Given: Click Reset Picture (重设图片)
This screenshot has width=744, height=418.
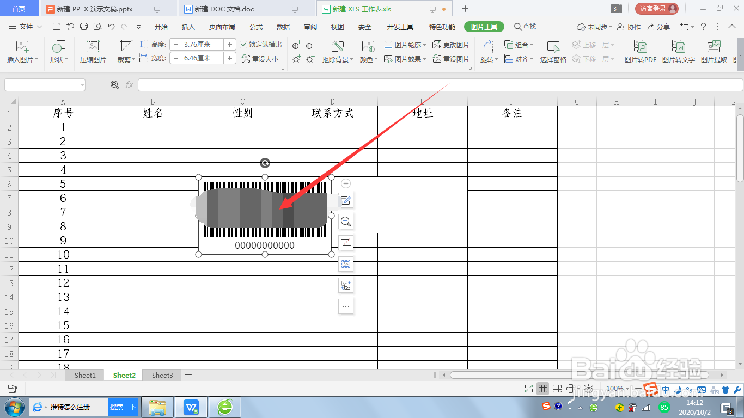Looking at the screenshot, I should point(451,59).
